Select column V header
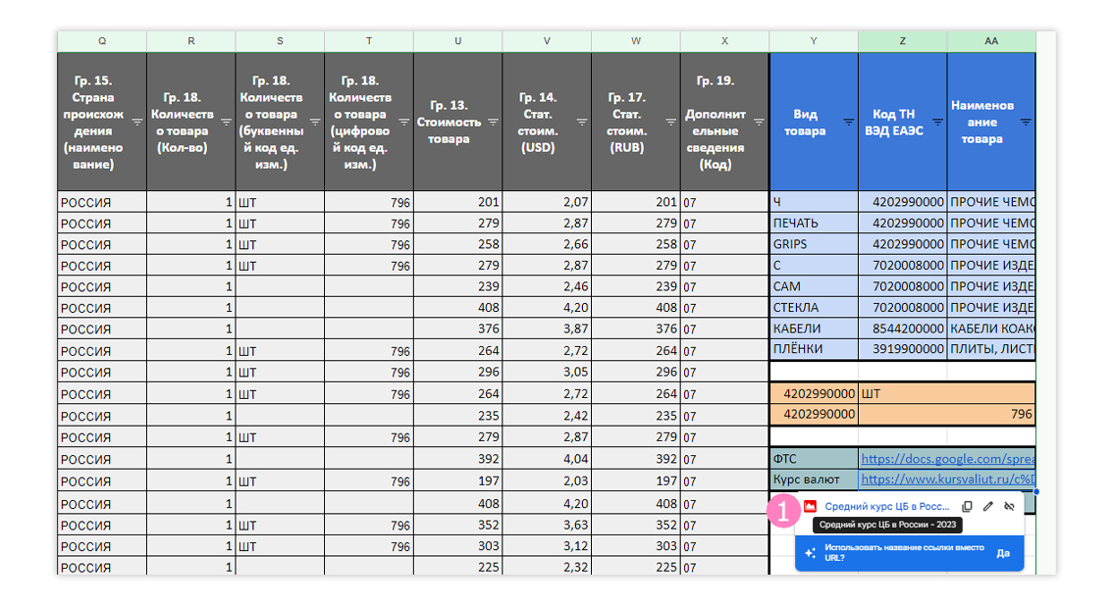The width and height of the screenshot is (1113, 606). 547,41
